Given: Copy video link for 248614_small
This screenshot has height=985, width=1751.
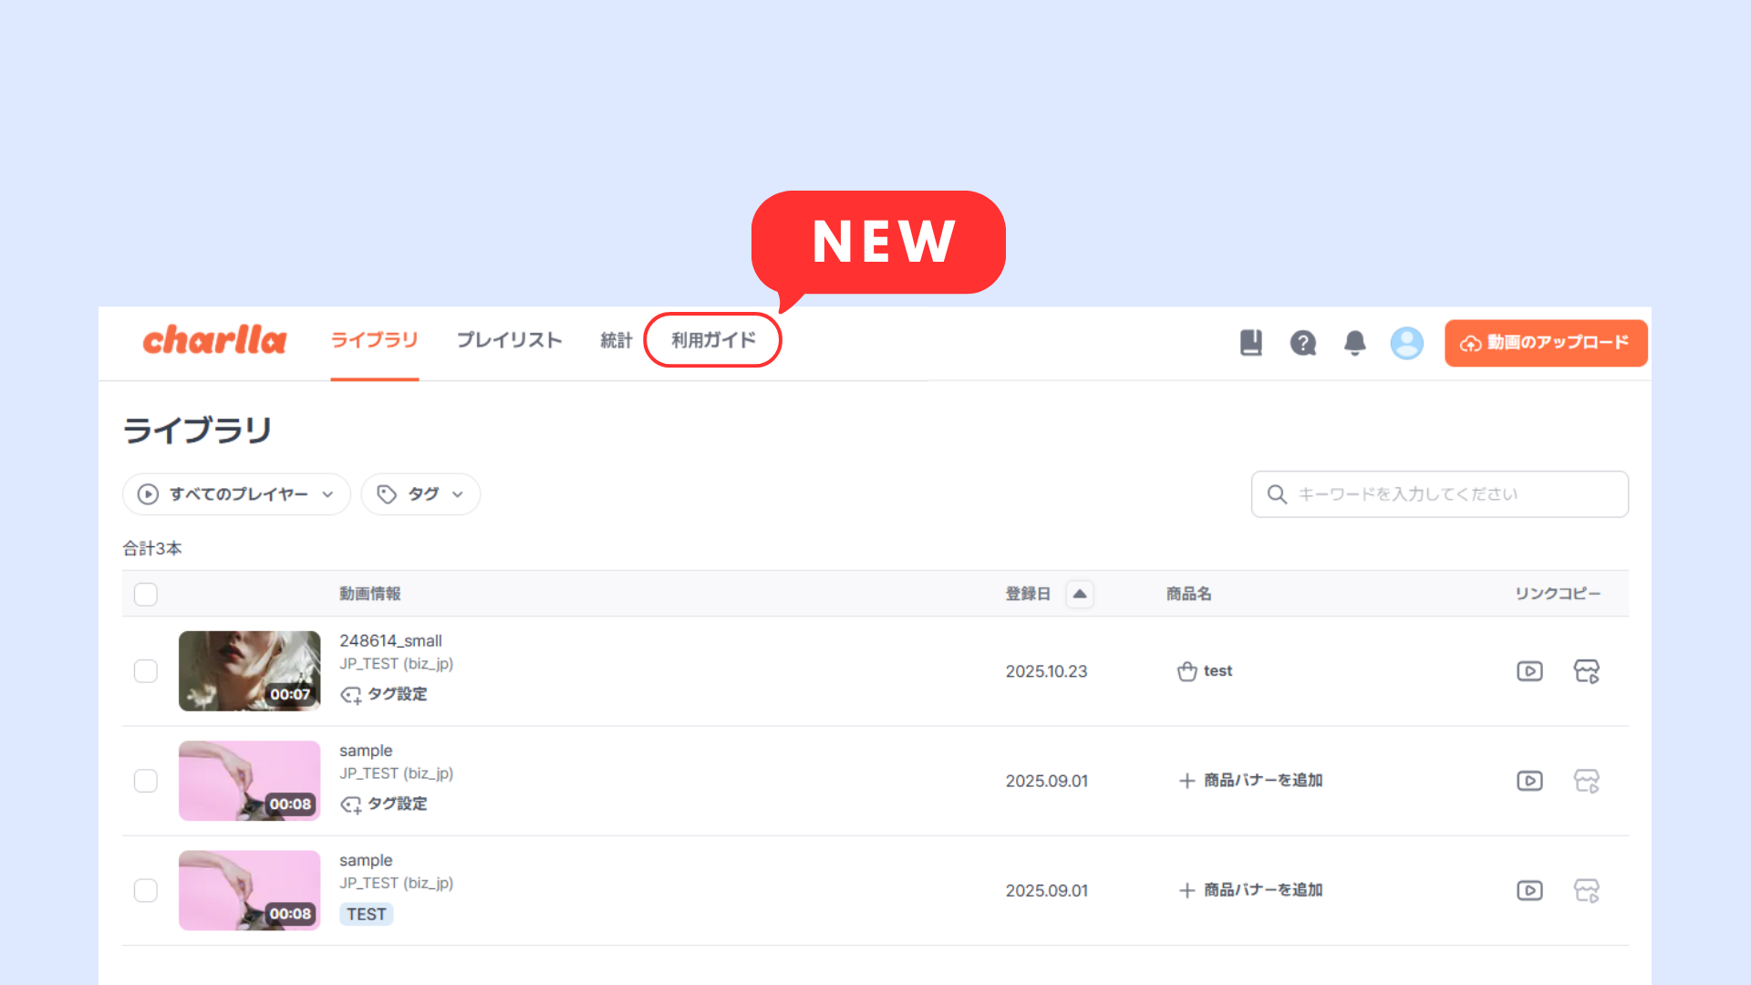Looking at the screenshot, I should (1529, 671).
